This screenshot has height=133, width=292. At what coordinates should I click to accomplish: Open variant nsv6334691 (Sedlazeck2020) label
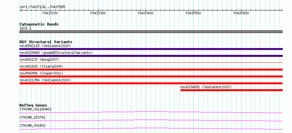(206, 87)
